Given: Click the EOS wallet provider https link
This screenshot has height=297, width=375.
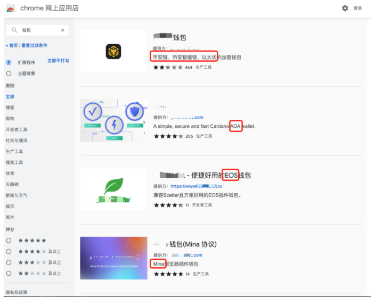Looking at the screenshot, I should [x=197, y=186].
